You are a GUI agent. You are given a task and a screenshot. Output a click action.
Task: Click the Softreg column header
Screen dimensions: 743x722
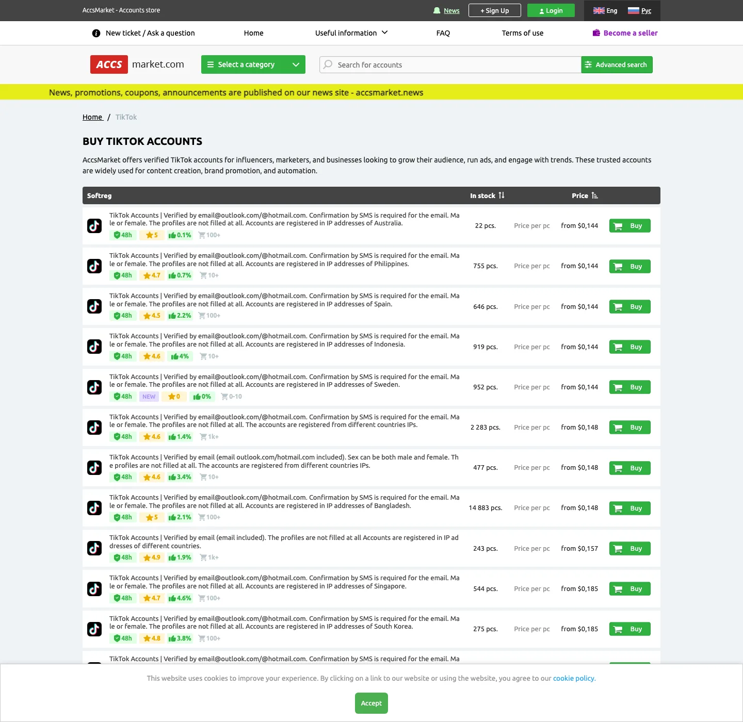100,195
